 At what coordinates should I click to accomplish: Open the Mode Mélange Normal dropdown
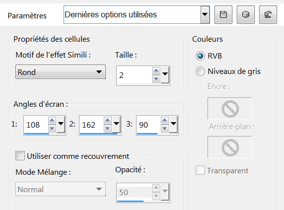[x=61, y=189]
